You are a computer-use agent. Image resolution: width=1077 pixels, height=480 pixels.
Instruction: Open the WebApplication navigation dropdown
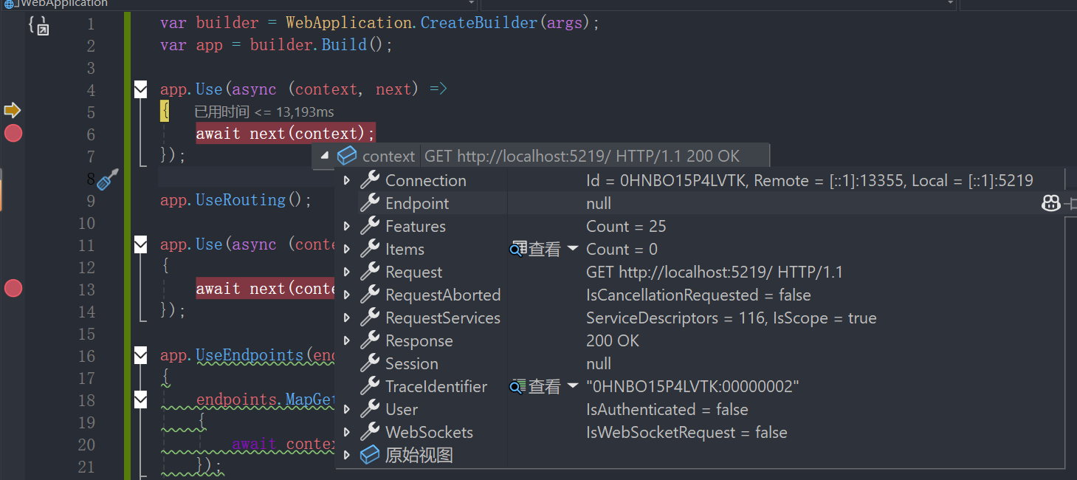point(471,4)
